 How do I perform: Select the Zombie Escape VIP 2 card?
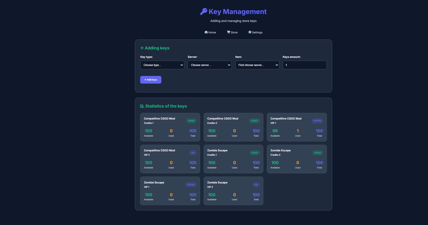pos(233,191)
